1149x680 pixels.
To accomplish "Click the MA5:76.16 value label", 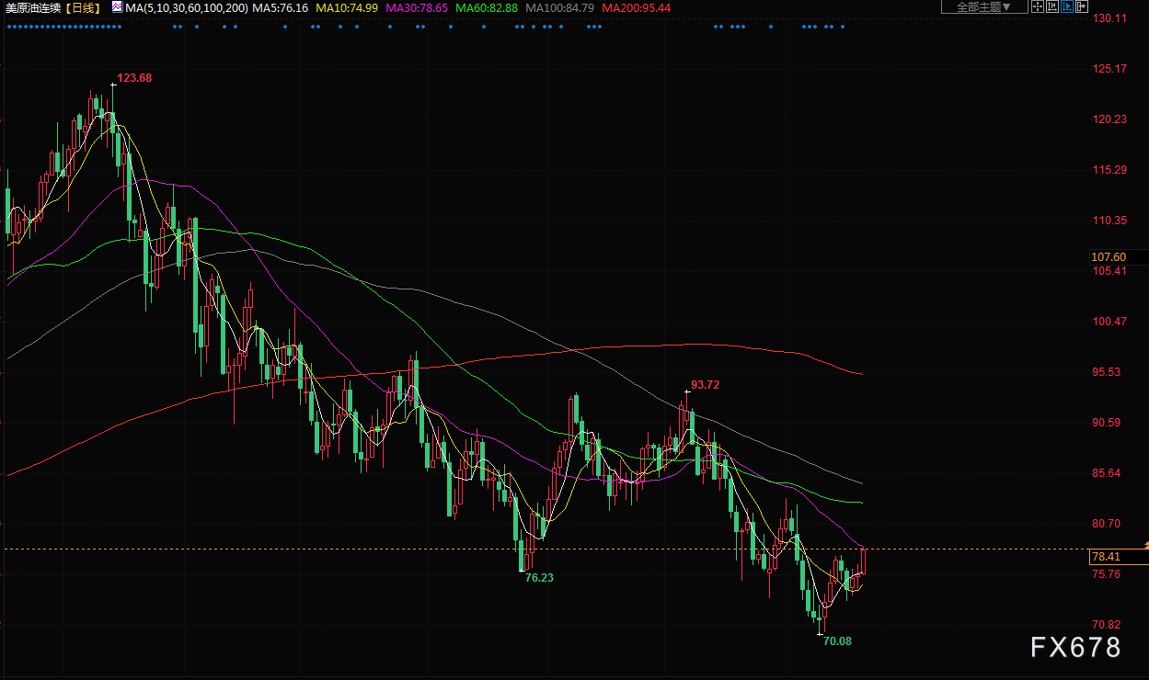I will click(x=280, y=7).
